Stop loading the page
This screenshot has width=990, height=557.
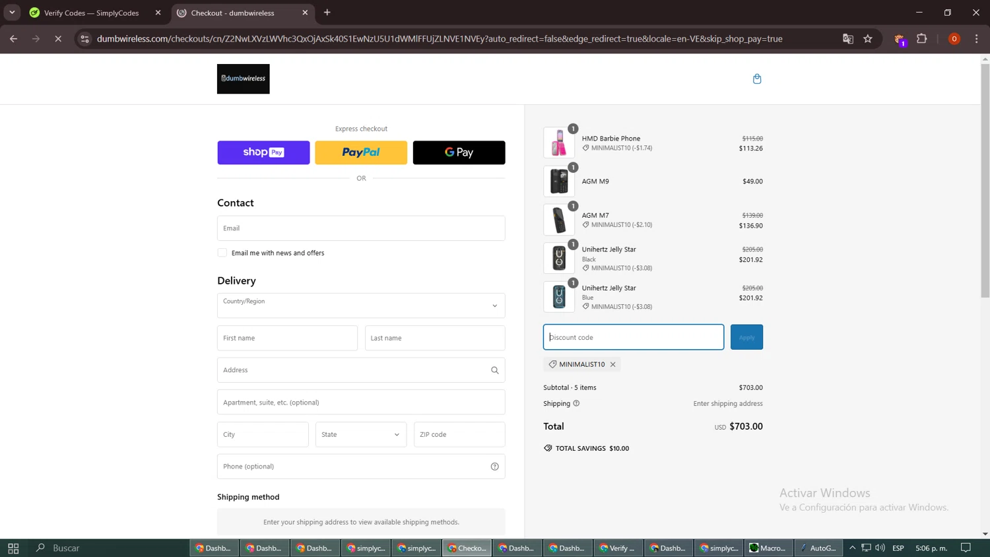pyautogui.click(x=58, y=39)
